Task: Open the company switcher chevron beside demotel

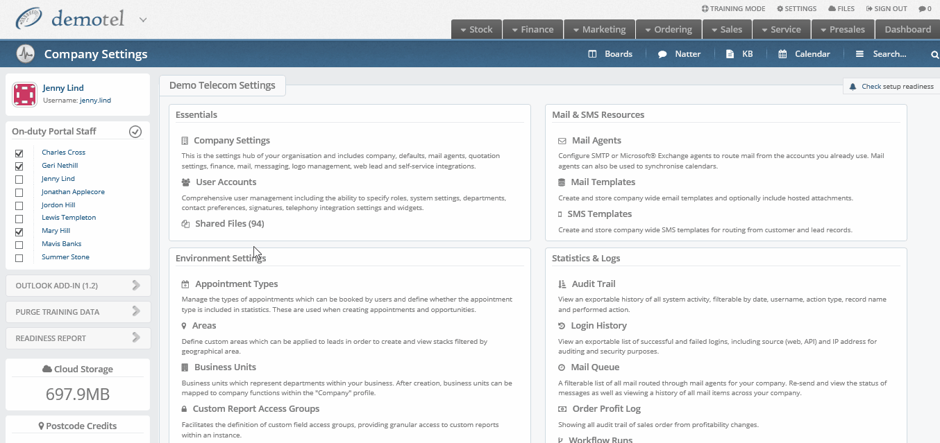Action: point(143,19)
